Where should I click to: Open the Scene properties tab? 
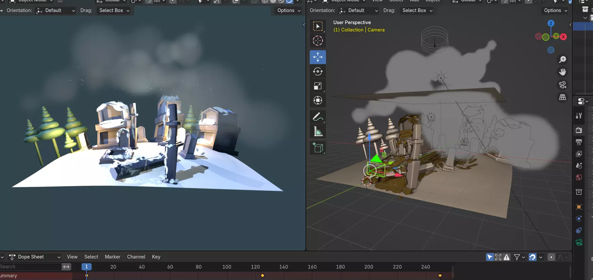[x=579, y=166]
